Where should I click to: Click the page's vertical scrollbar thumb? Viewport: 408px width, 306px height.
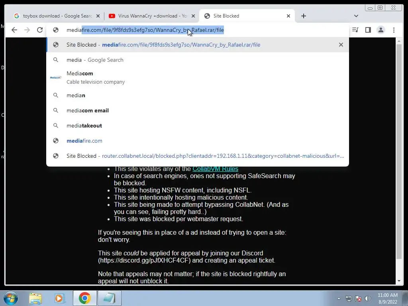click(x=399, y=151)
